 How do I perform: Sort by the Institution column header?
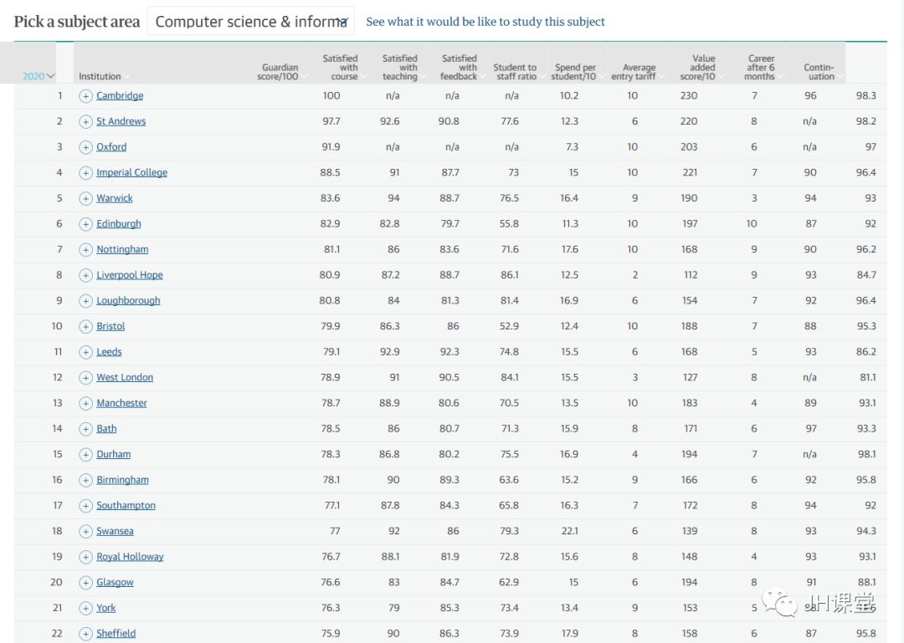pos(101,76)
